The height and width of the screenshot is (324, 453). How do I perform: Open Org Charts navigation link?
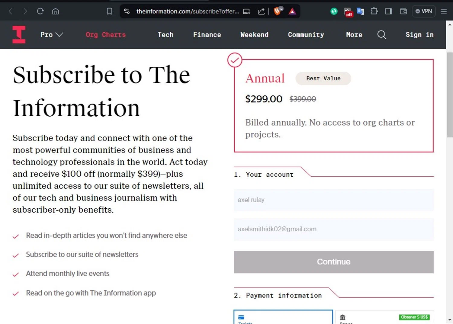click(x=105, y=35)
